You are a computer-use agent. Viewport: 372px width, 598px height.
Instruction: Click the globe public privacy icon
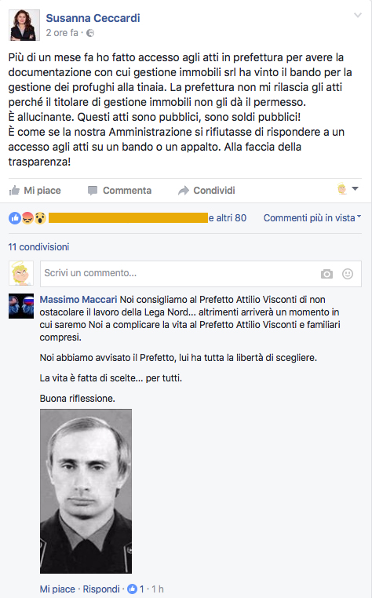tap(90, 33)
